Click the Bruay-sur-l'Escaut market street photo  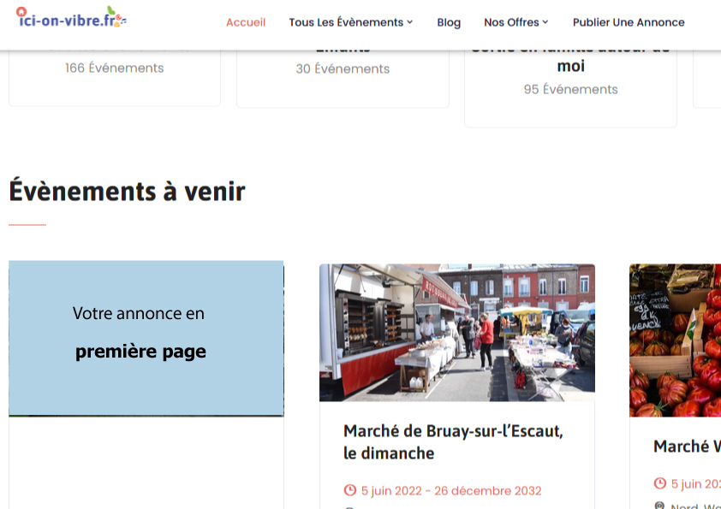coord(456,333)
